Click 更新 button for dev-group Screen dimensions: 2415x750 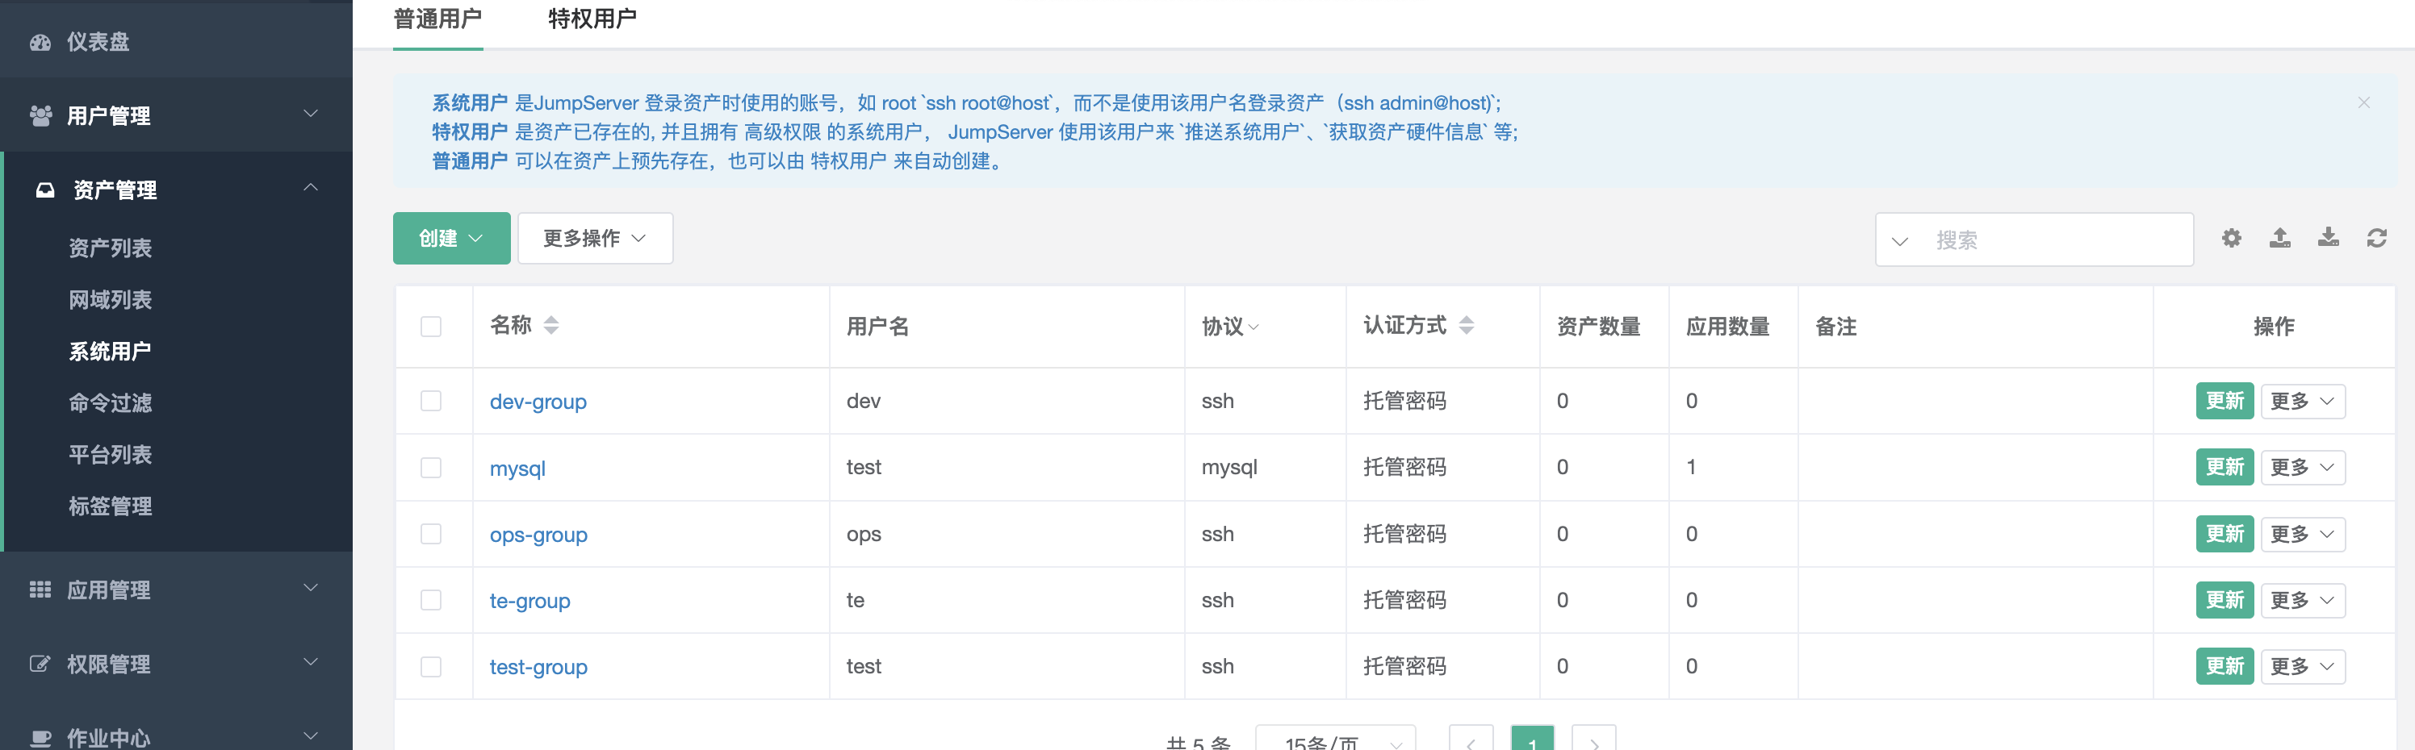[x=2225, y=401]
